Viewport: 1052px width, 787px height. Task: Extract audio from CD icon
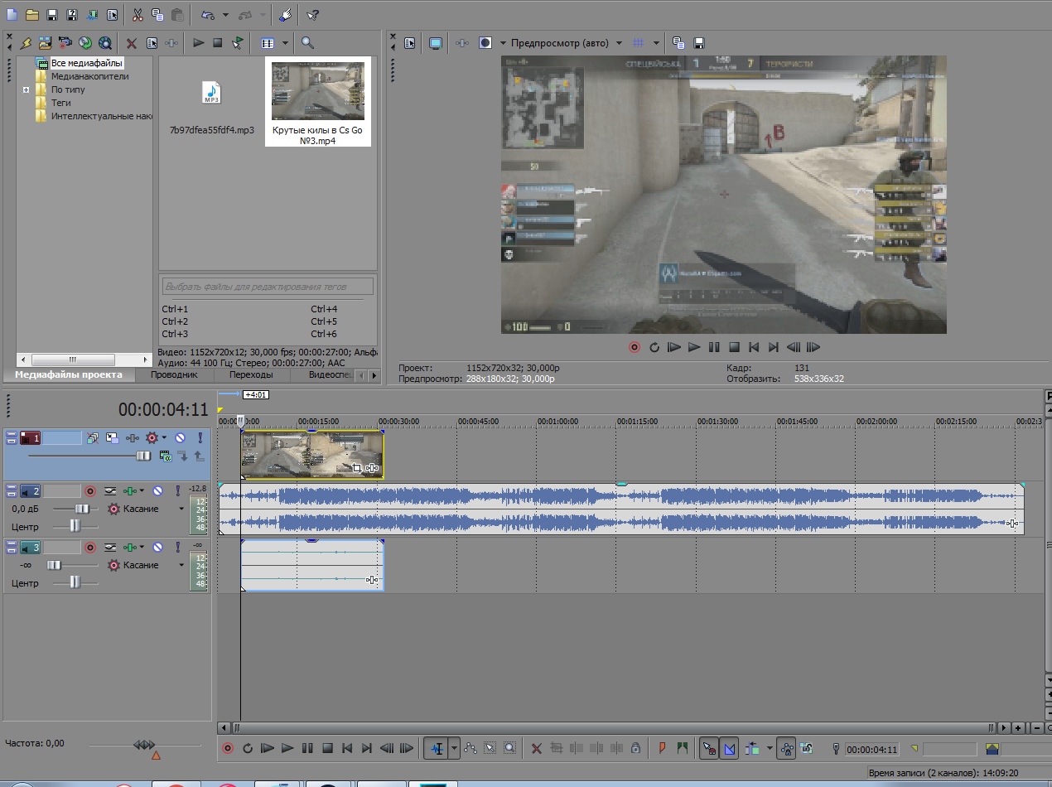click(x=85, y=43)
